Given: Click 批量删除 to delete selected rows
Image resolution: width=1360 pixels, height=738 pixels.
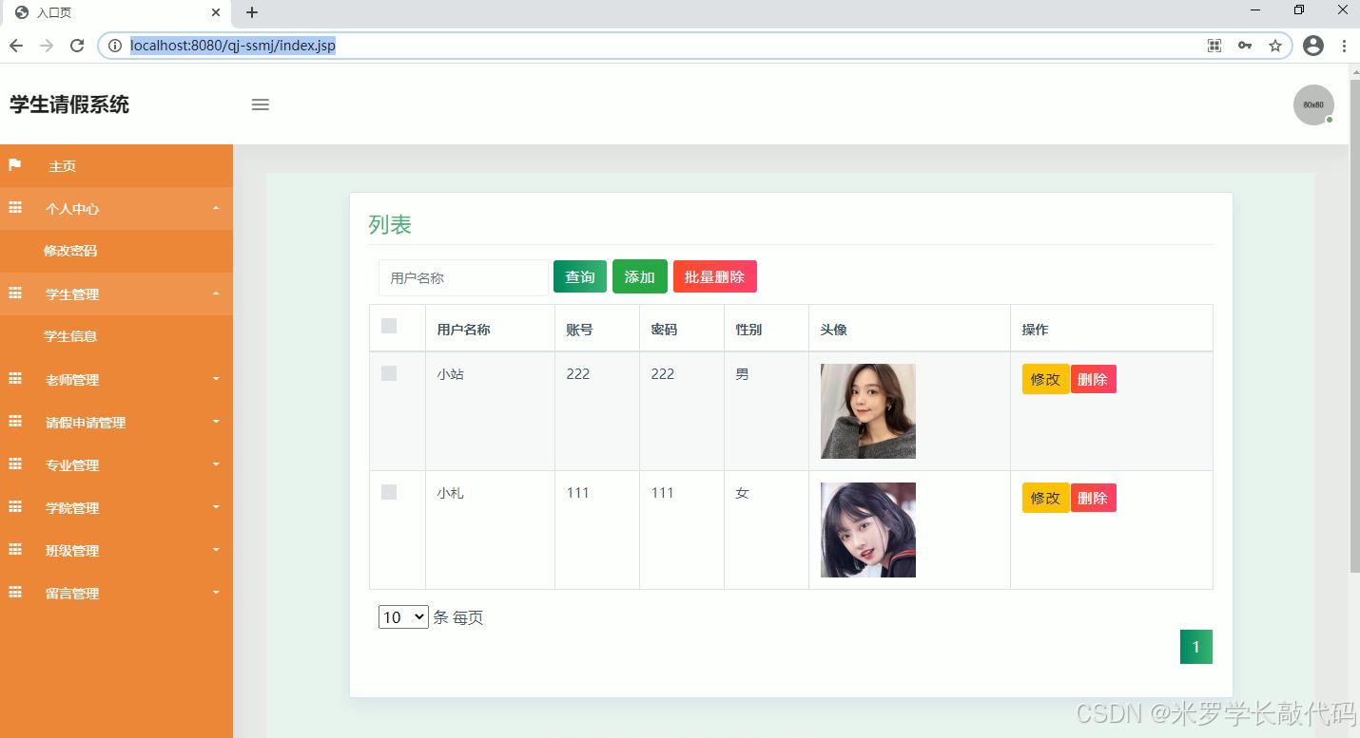Looking at the screenshot, I should pos(714,276).
